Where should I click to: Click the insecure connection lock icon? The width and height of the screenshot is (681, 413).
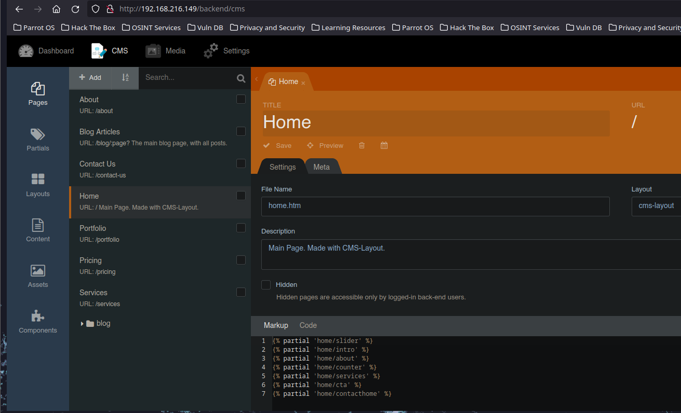coord(110,9)
